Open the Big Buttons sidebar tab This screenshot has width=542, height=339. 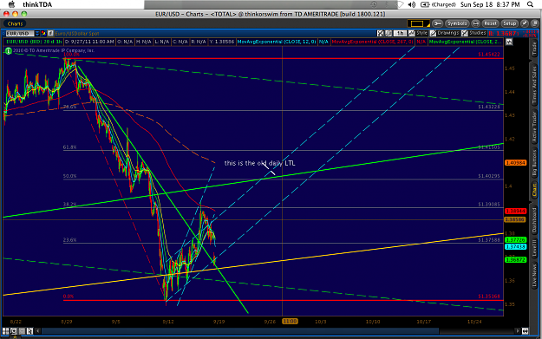tap(534, 163)
